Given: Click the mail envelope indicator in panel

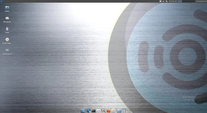Looking at the screenshot, I should point(160,1).
